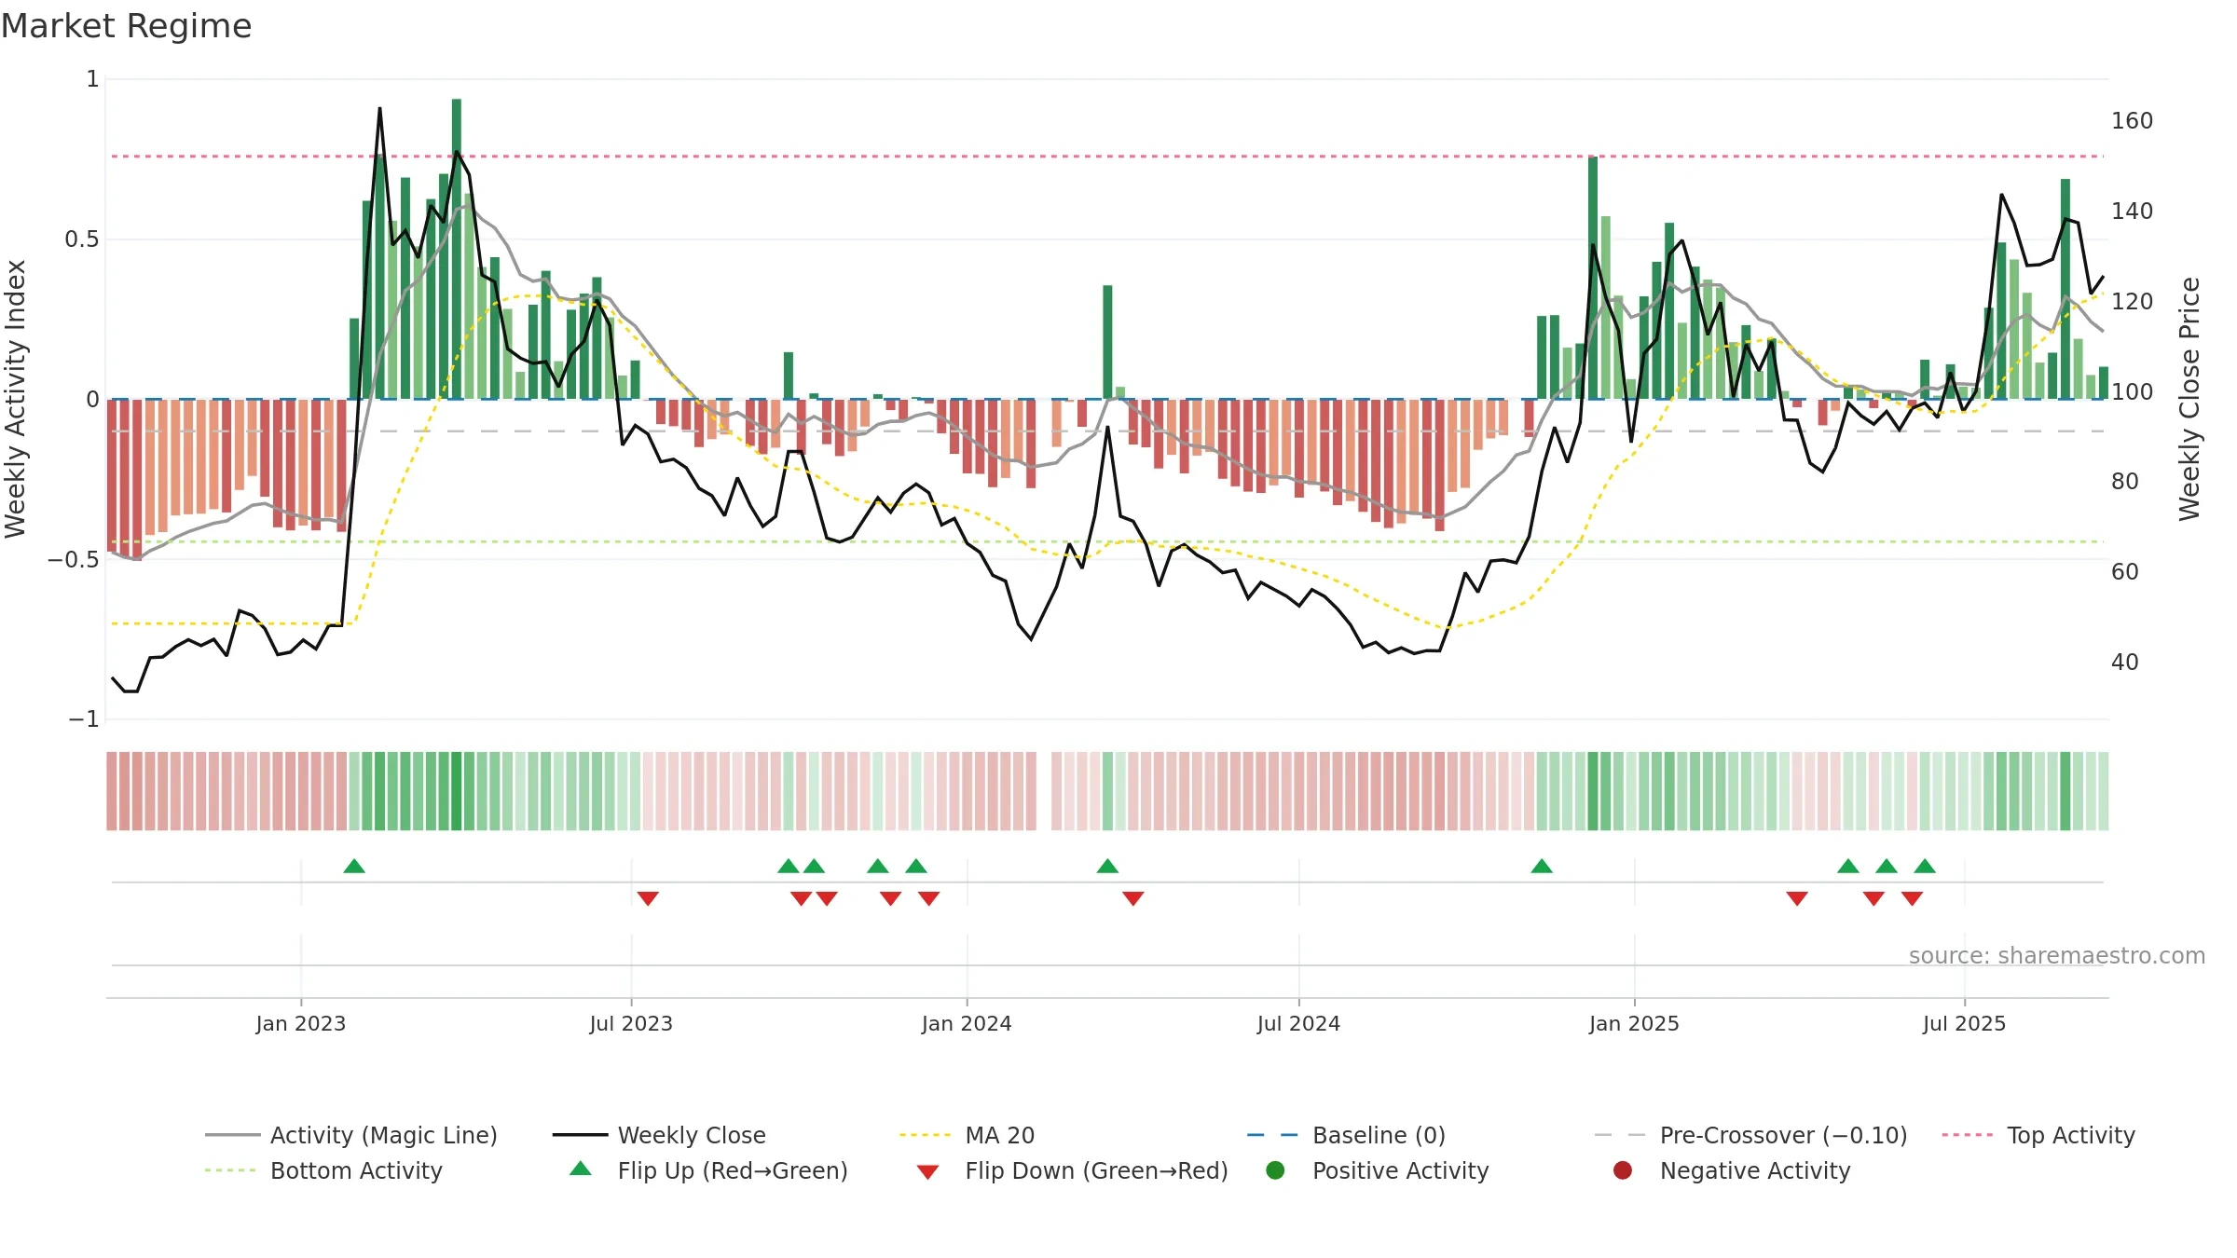Click the Jul 2024 x-axis label
The image size is (2237, 1258).
(1298, 1023)
